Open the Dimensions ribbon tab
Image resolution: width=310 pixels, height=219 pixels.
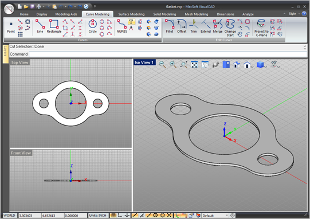tap(225, 14)
